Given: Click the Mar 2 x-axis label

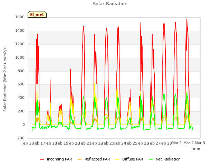Looking at the screenshot, I should tap(189, 143).
